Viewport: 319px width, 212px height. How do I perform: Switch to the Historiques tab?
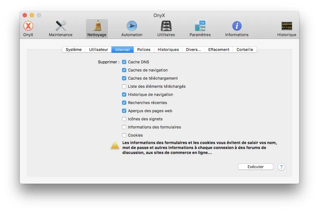click(168, 50)
